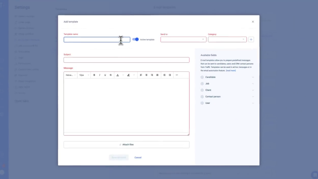Expand the Client fields section
318x179 pixels.
(227, 90)
